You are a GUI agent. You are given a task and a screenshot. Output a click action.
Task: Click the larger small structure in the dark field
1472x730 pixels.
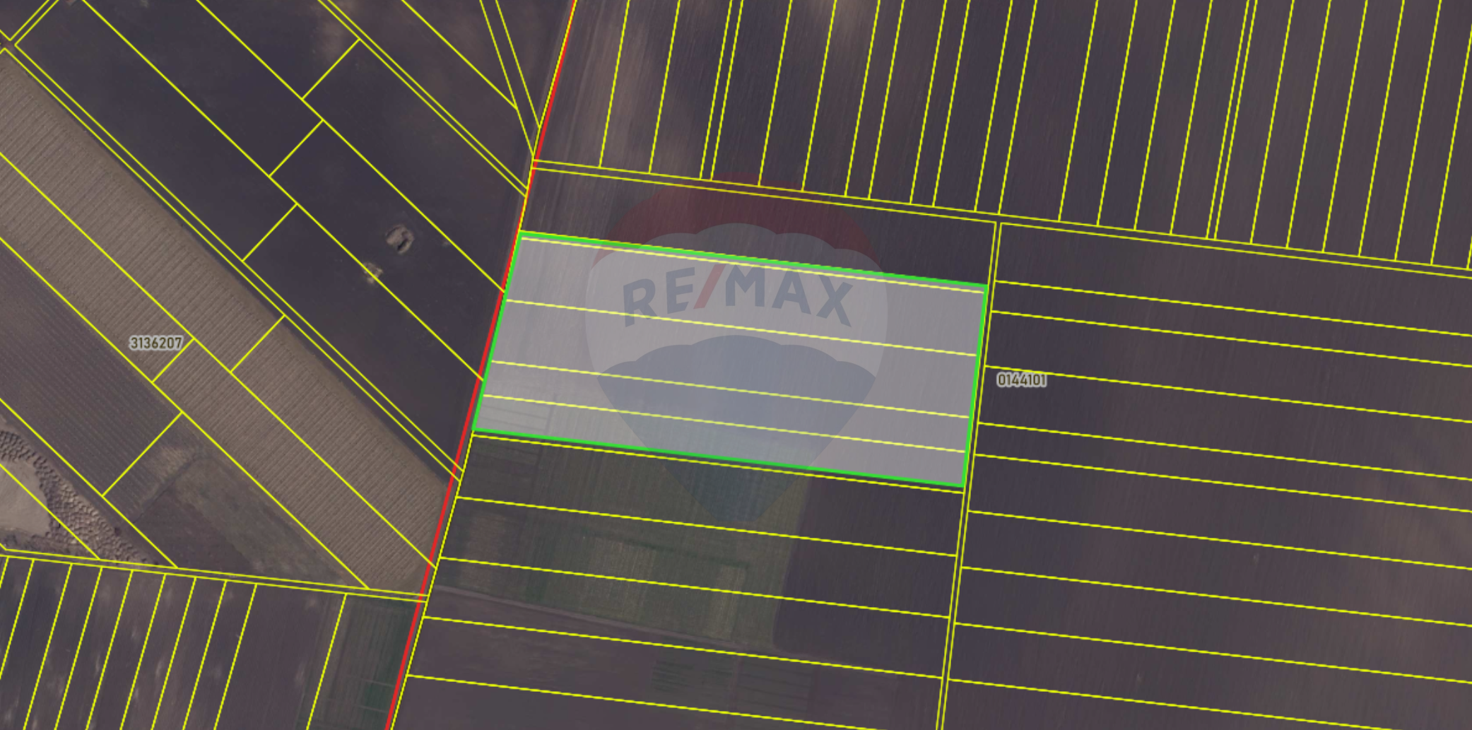[399, 238]
